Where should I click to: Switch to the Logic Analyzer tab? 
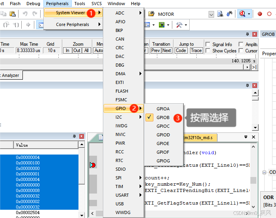point(10,75)
